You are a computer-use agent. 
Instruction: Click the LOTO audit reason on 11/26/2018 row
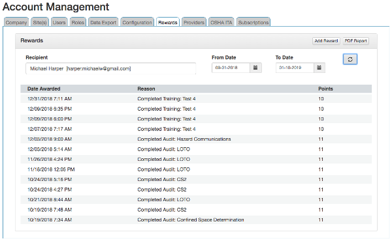click(164, 159)
